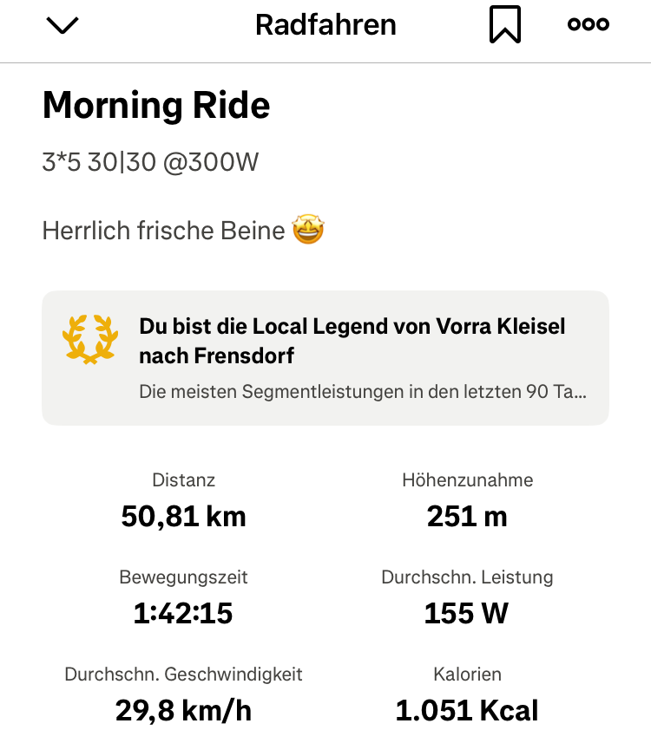Viewport: 651px width, 756px height.
Task: Bookmark this Radfahren activity
Action: coord(504,25)
